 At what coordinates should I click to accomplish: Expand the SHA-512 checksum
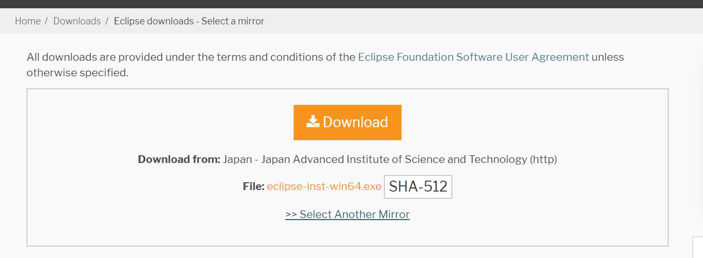tap(418, 187)
